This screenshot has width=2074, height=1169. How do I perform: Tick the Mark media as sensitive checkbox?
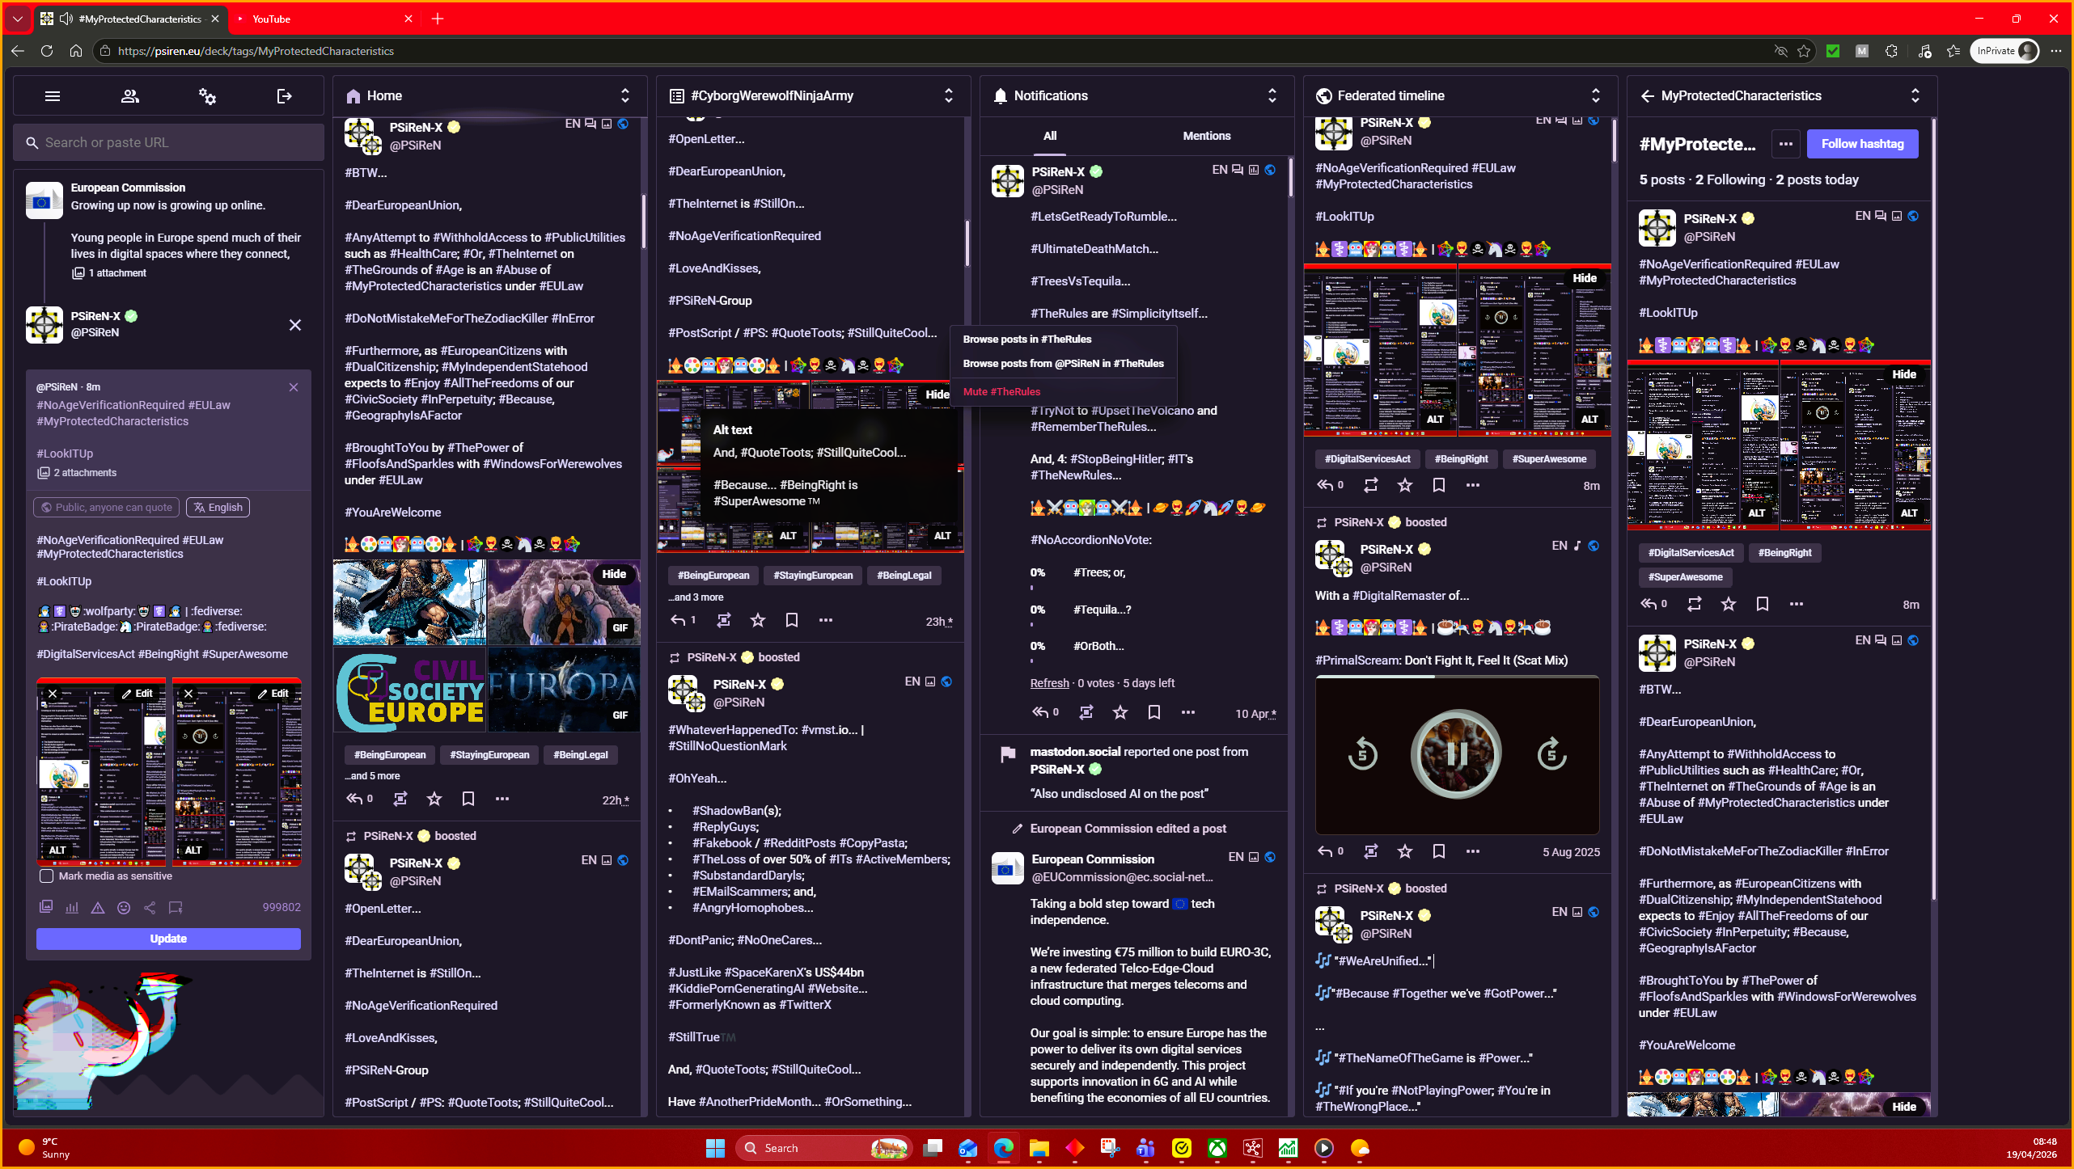click(47, 876)
